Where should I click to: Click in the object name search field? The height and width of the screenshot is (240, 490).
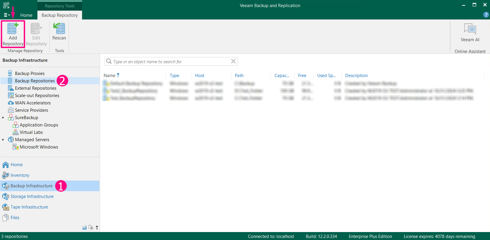pos(171,61)
